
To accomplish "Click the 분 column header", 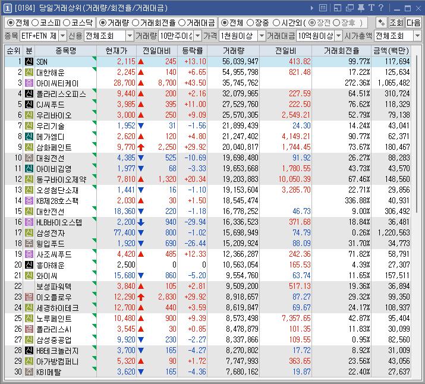I will (29, 51).
